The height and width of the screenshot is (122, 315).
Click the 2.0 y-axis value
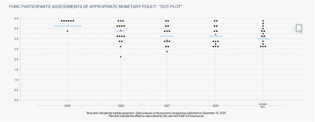coord(16,59)
